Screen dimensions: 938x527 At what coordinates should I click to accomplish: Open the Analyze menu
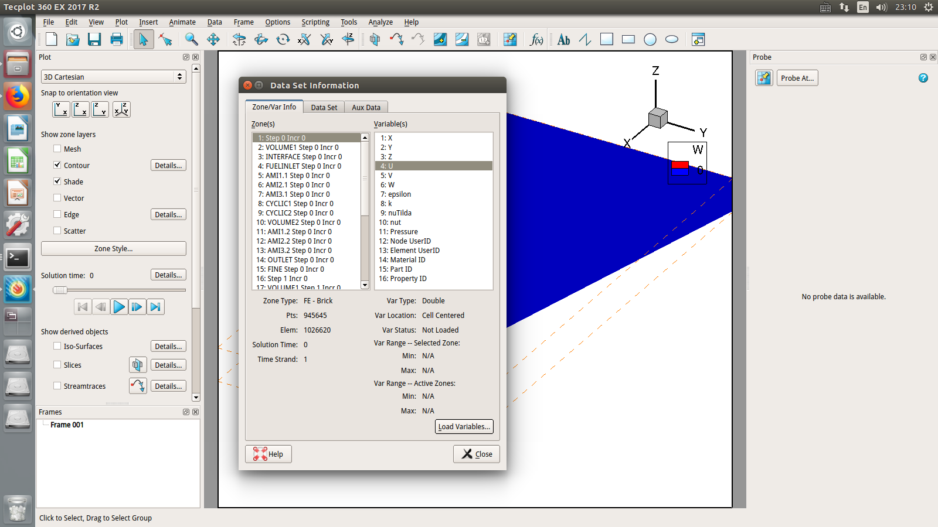[x=380, y=22]
